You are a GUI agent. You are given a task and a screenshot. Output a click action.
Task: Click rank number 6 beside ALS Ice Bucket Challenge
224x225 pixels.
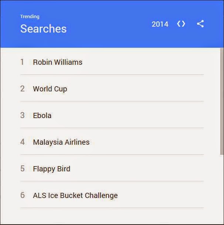coord(22,195)
